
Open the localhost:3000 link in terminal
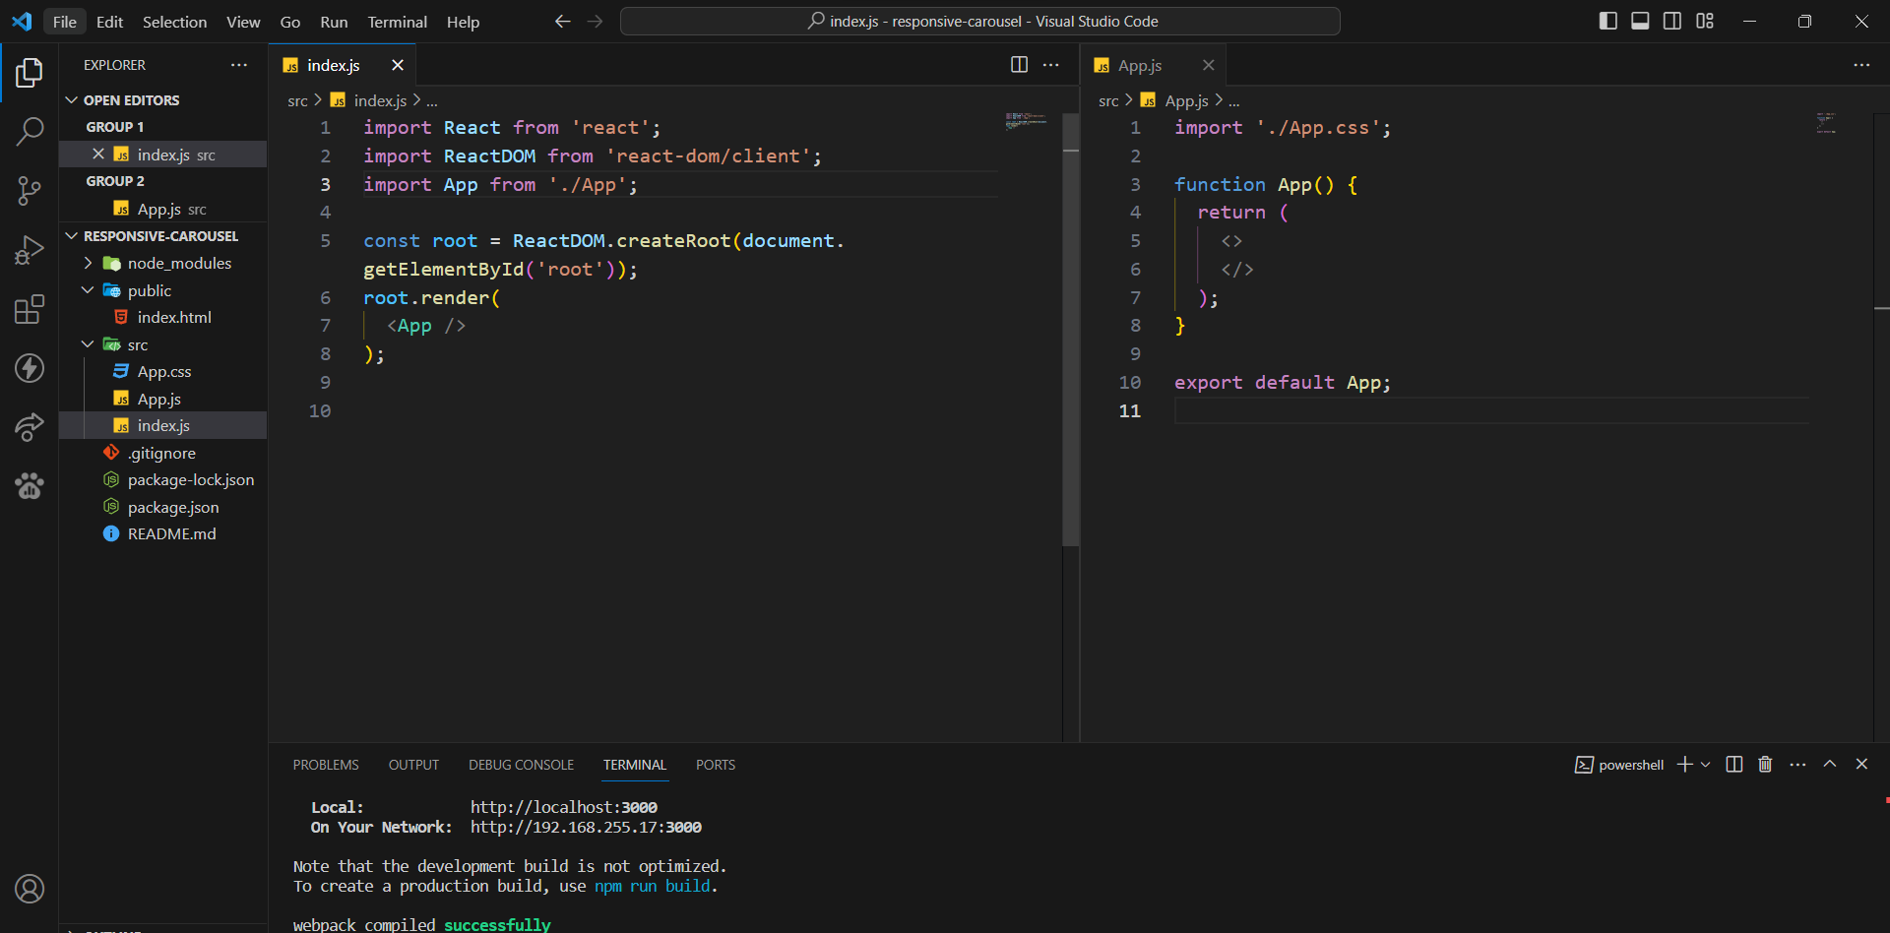[564, 807]
